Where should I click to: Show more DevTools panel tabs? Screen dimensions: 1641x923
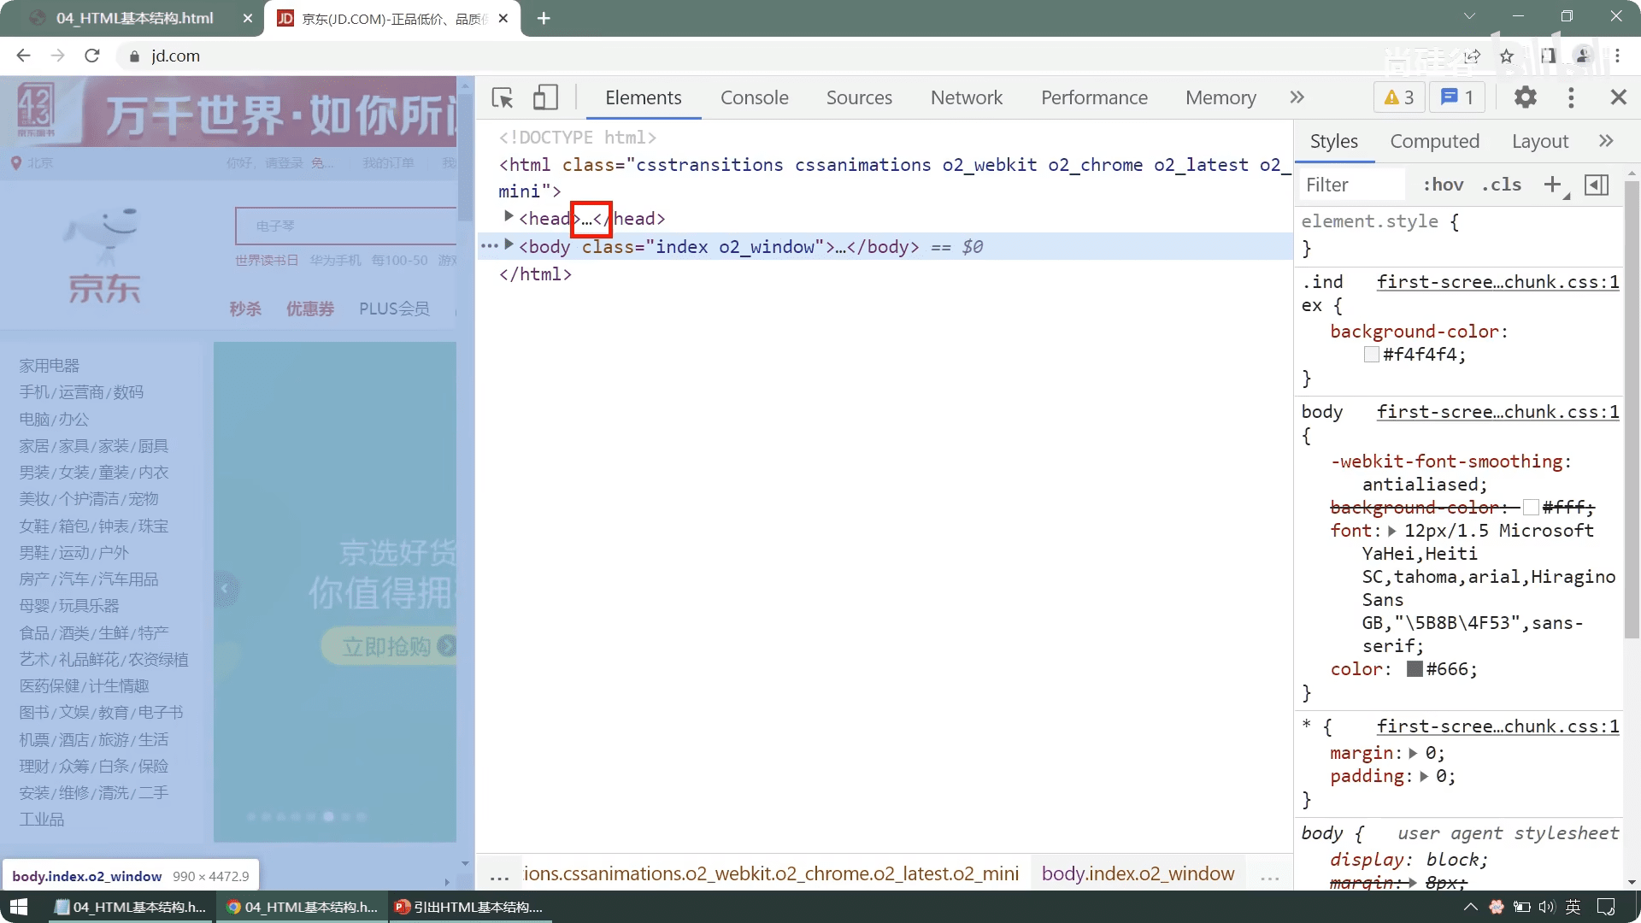(x=1297, y=97)
